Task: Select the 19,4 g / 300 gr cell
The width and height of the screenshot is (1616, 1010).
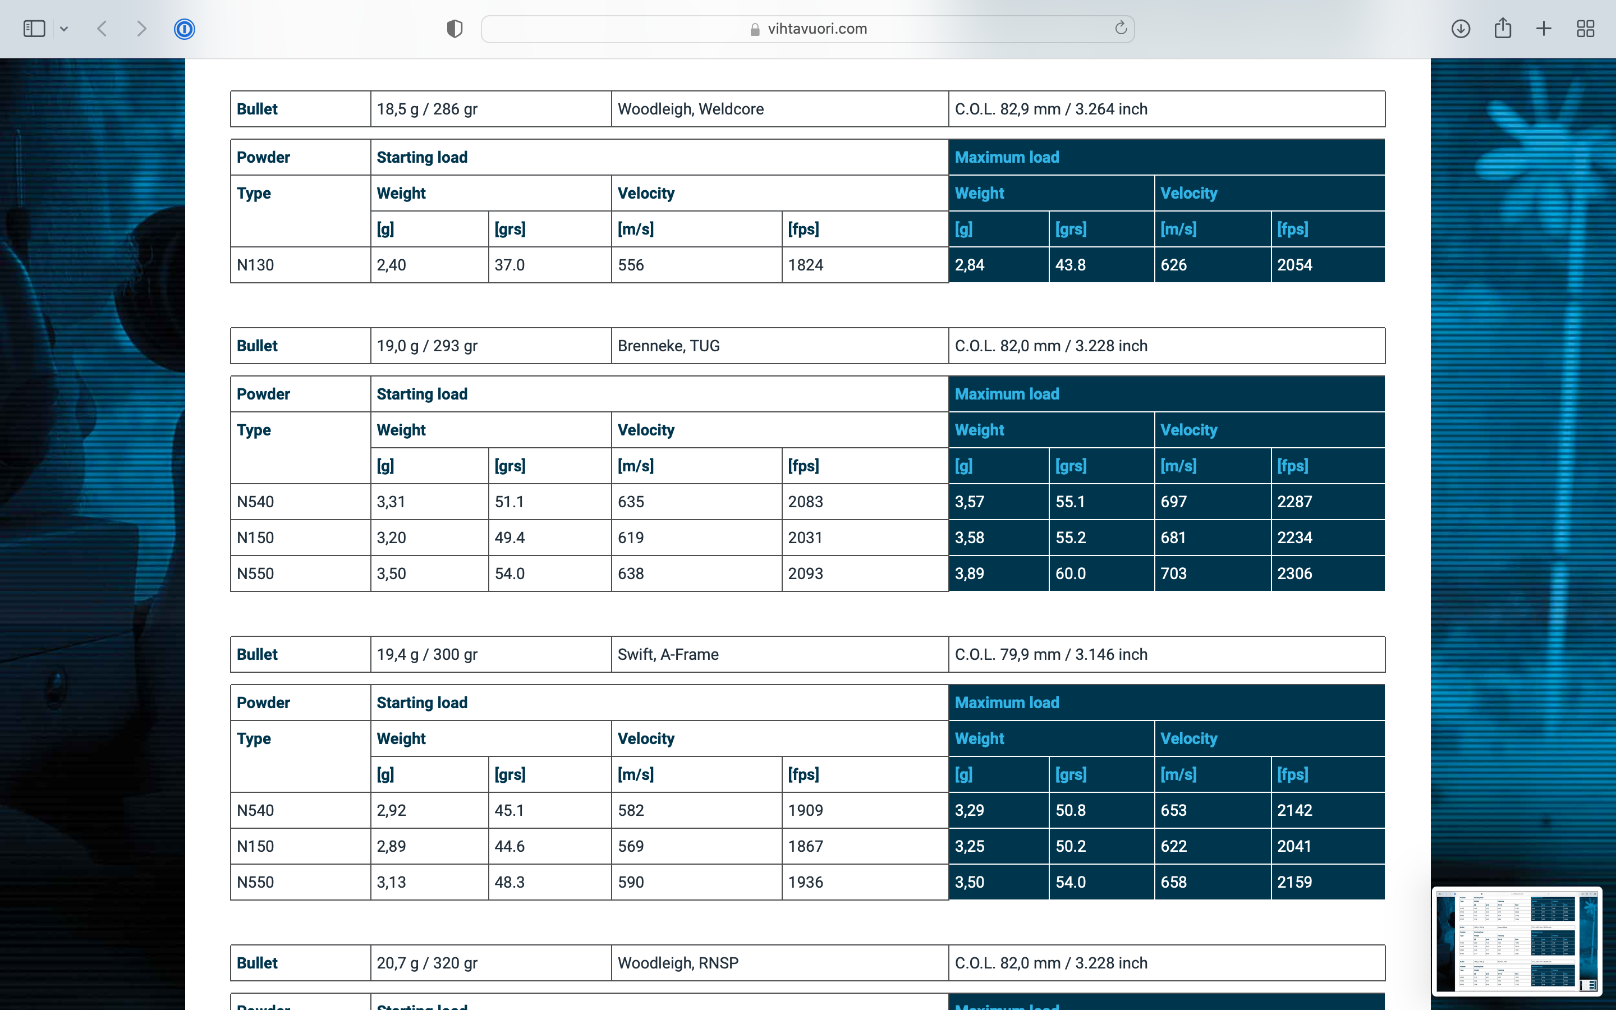Action: click(x=491, y=655)
